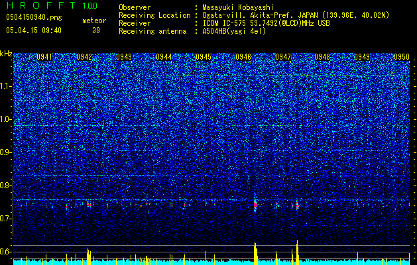The height and width of the screenshot is (265, 417).
Task: Click the 0945 time marker
Action: (x=204, y=57)
